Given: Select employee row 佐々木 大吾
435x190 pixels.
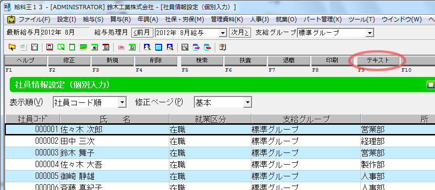Looking at the screenshot, I should tap(220, 165).
